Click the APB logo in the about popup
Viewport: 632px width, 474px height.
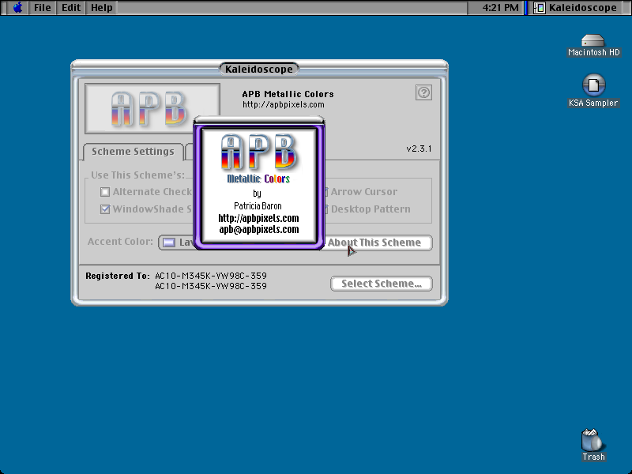259,152
